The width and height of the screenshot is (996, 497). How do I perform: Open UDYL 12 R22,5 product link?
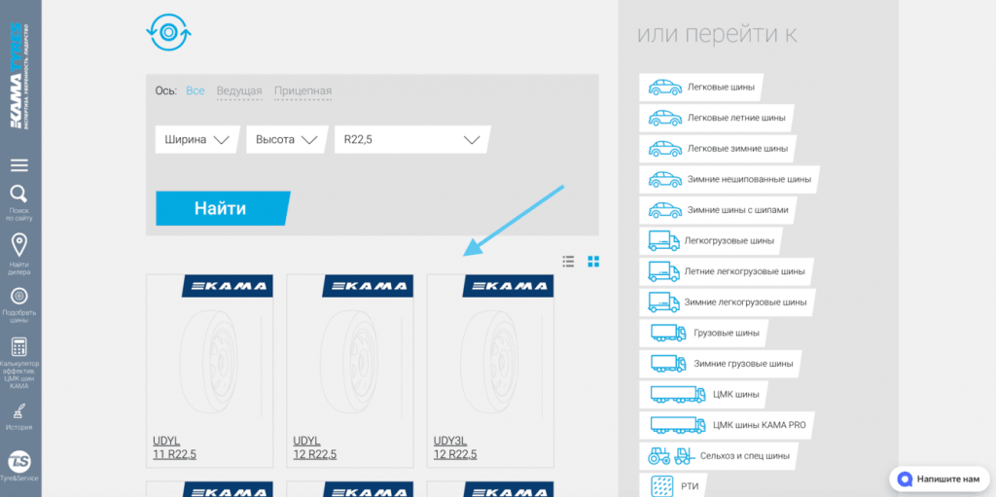[315, 447]
